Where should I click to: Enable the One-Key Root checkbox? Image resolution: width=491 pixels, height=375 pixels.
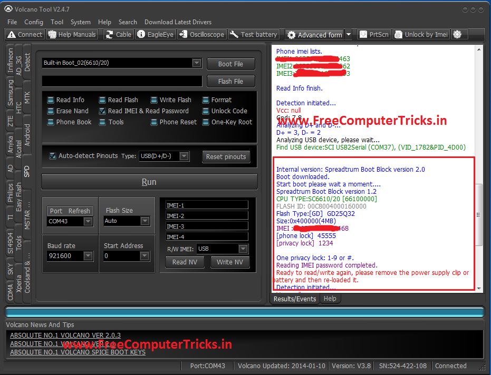206,122
